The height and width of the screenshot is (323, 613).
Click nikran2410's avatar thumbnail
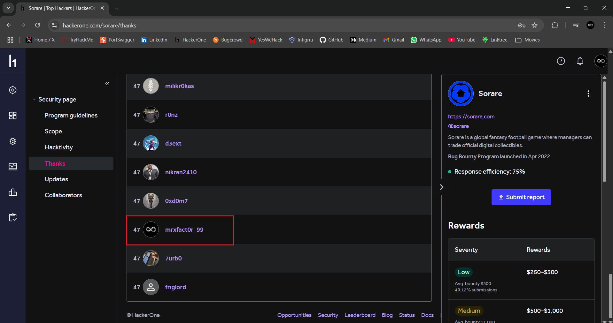(x=151, y=172)
